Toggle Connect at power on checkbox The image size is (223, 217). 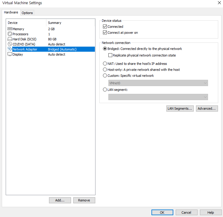(x=105, y=33)
